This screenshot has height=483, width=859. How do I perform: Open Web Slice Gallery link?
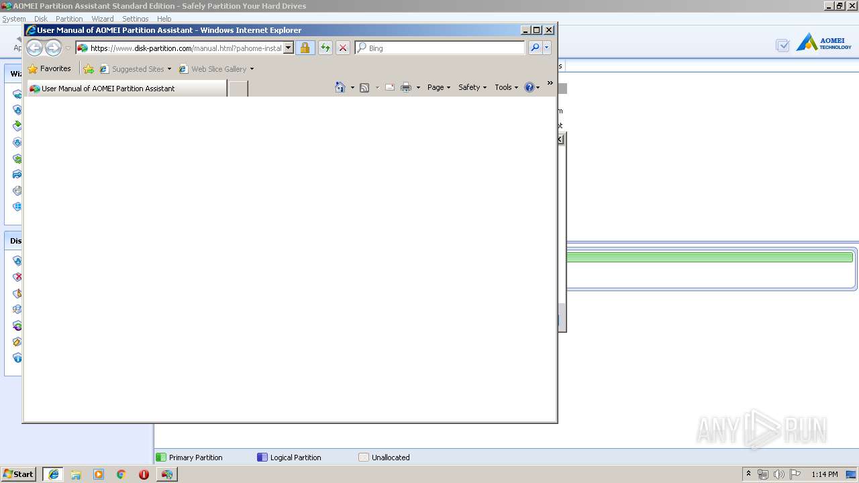pos(217,69)
